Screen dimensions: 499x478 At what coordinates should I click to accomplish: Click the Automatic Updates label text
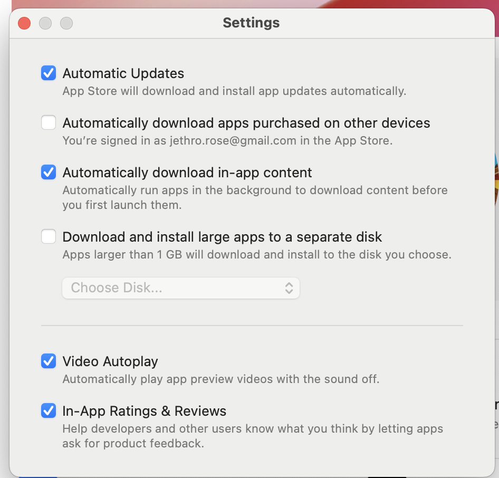(123, 73)
